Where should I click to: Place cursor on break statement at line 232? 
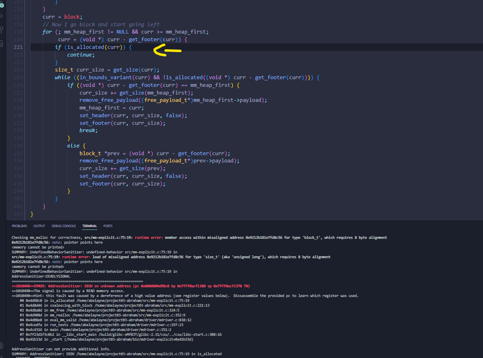(88, 131)
